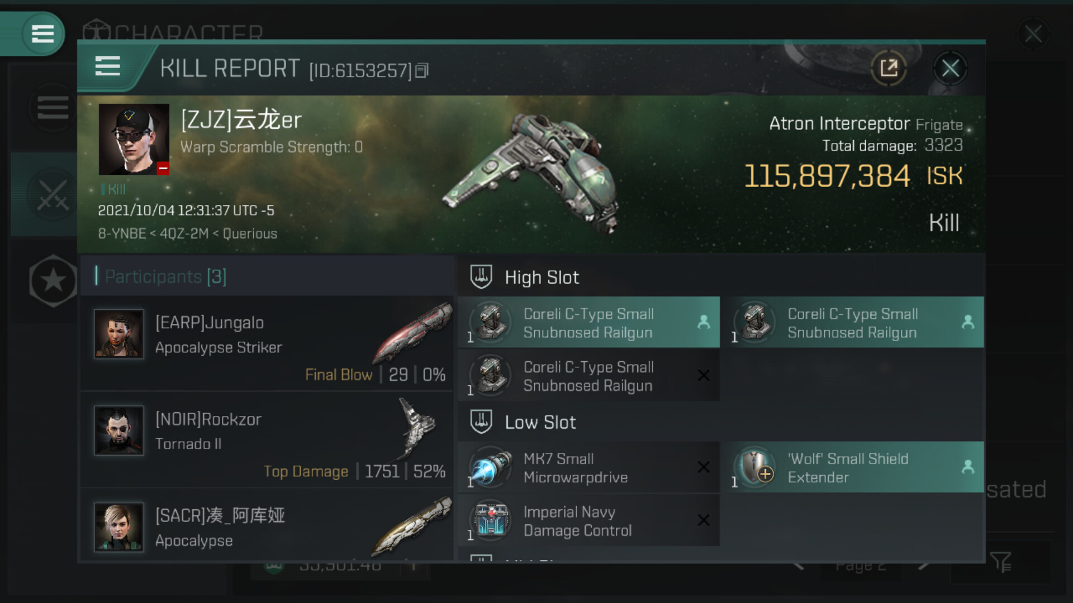
Task: Click the destroyed third Coreli Railgun entry
Action: coord(588,376)
